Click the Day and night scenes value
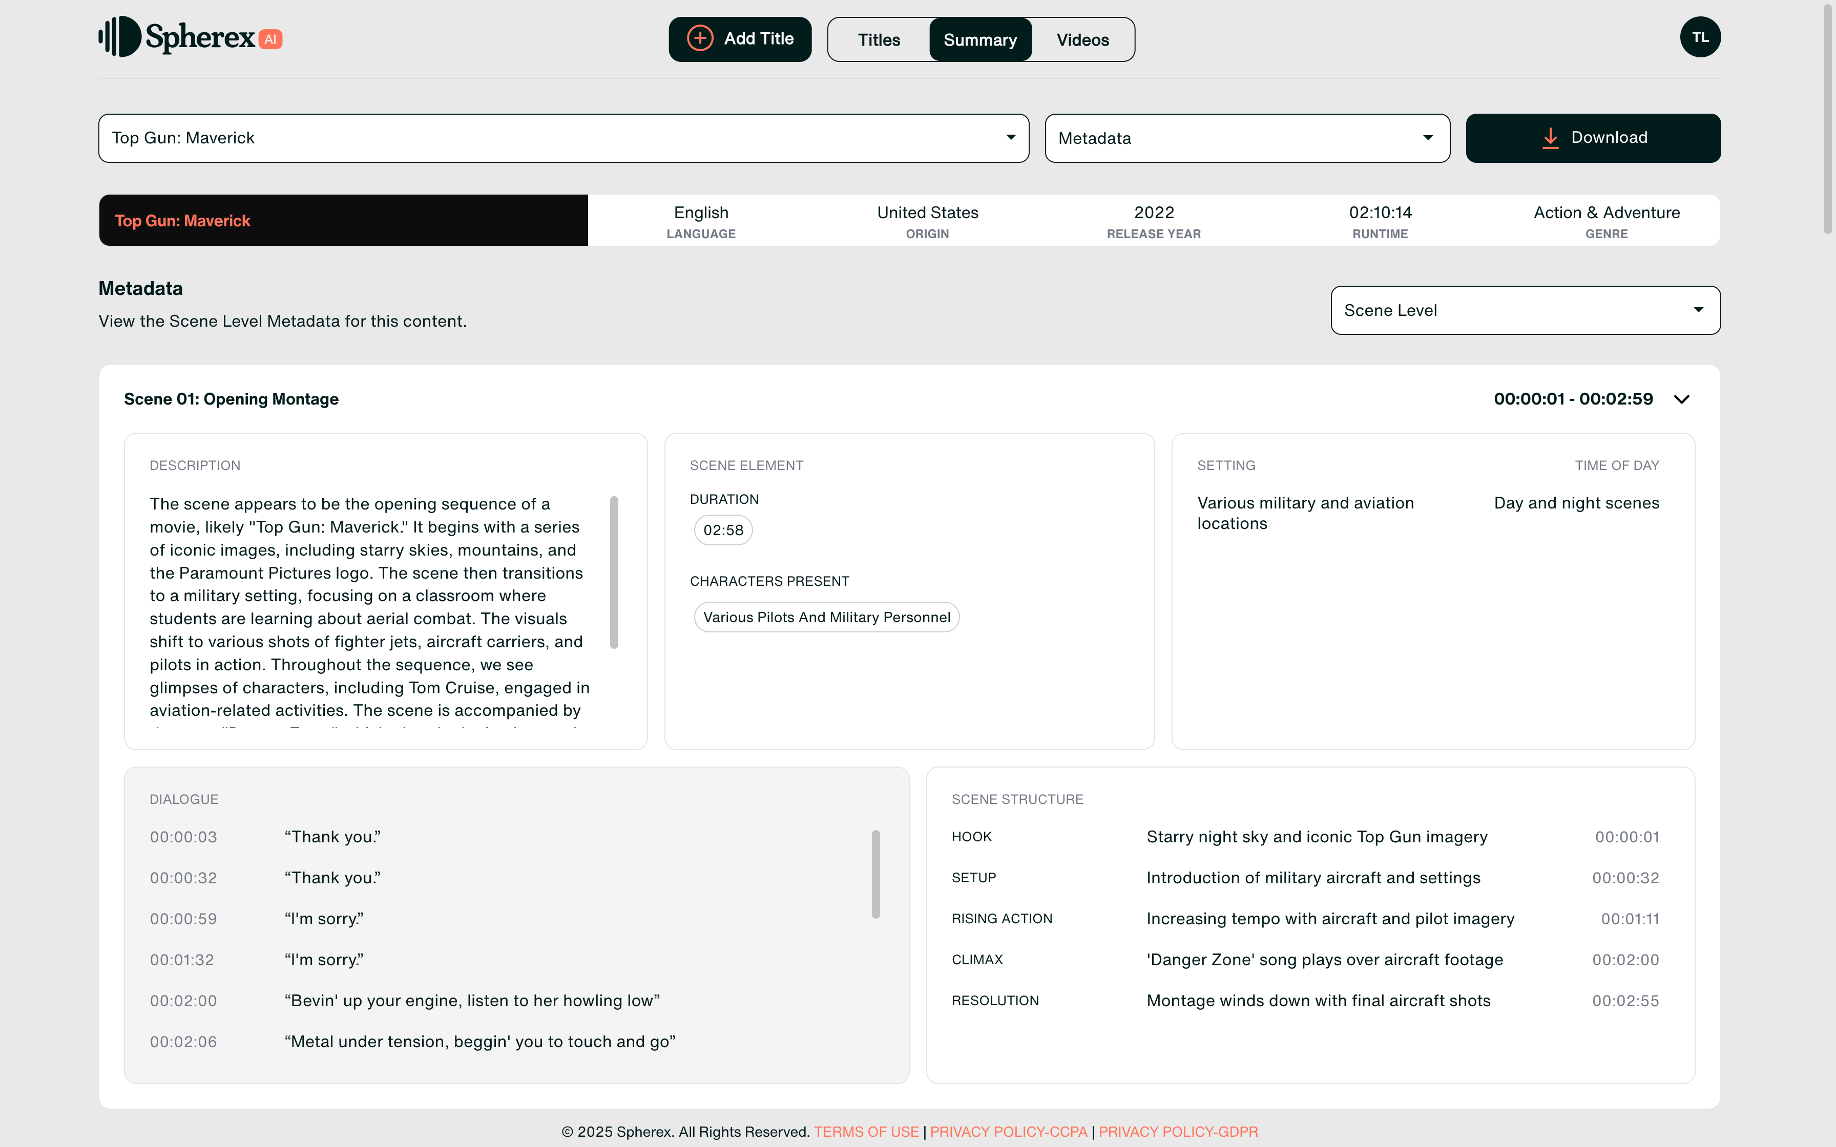The width and height of the screenshot is (1836, 1147). [x=1577, y=503]
